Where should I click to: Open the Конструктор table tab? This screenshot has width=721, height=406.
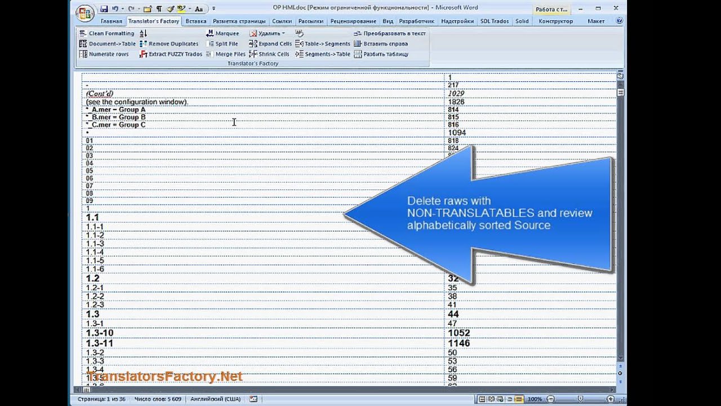pyautogui.click(x=555, y=21)
